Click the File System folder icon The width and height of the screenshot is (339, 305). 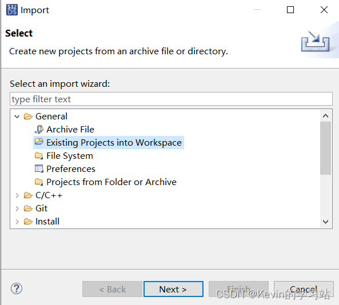click(x=39, y=155)
